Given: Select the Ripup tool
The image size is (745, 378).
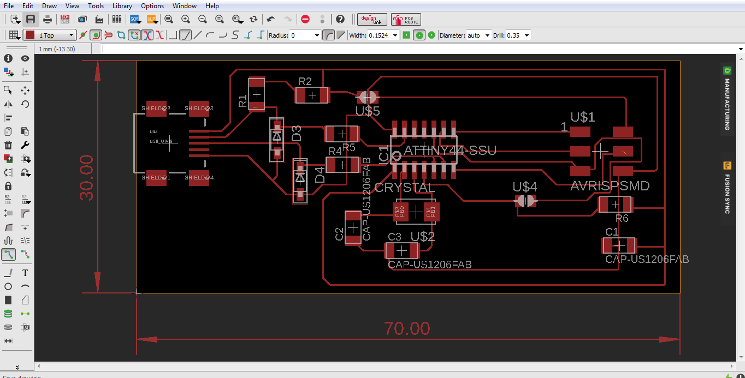Looking at the screenshot, I should pyautogui.click(x=25, y=254).
